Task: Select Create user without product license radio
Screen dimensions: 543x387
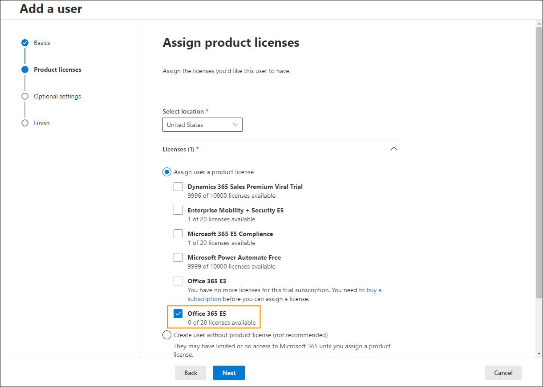Action: 167,335
